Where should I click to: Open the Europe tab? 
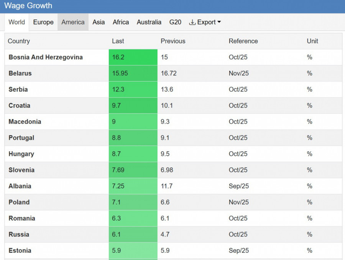point(43,22)
